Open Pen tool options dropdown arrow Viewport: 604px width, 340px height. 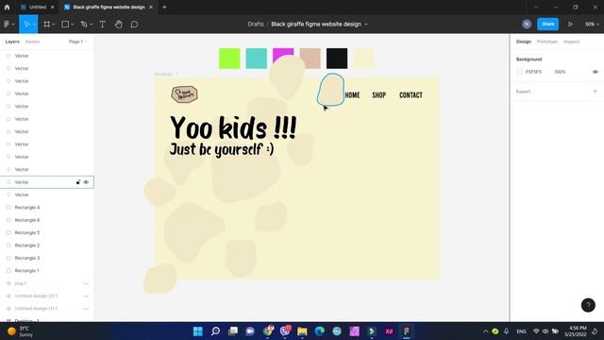tap(91, 25)
